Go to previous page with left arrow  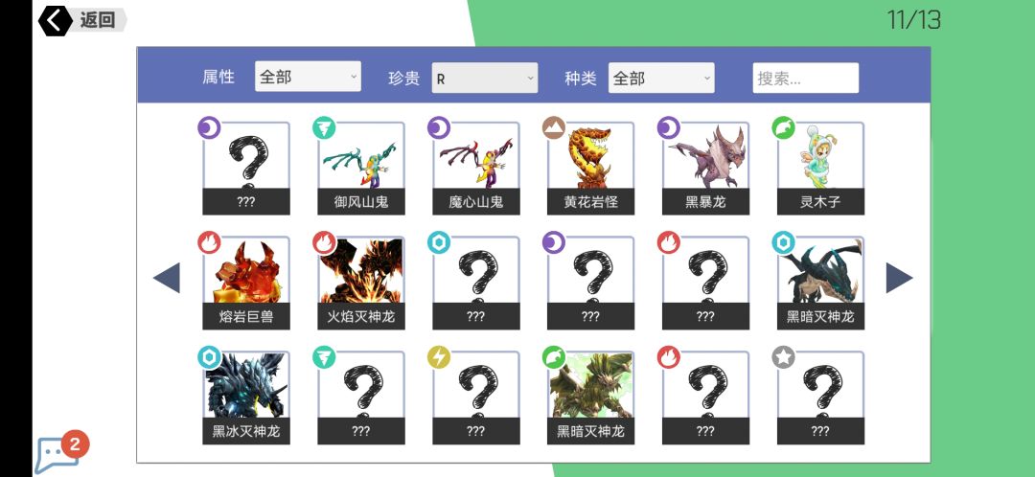(167, 278)
